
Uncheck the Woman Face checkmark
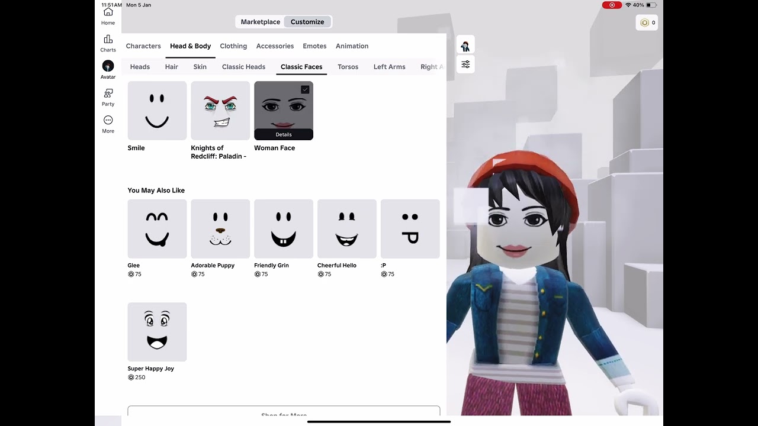tap(305, 89)
